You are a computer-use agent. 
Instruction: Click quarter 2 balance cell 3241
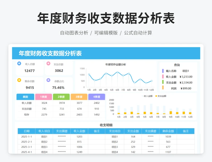pos(62,115)
